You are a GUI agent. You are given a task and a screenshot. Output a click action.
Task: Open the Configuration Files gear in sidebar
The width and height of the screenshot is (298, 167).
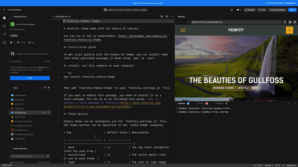(4, 26)
